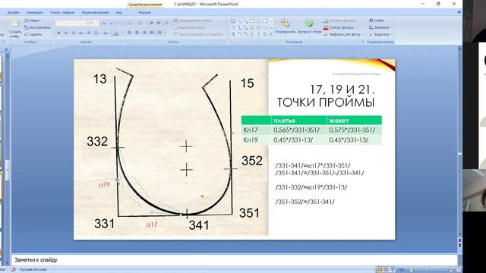Click fit slide to window icon
The image size is (486, 273).
pyautogui.click(x=459, y=270)
